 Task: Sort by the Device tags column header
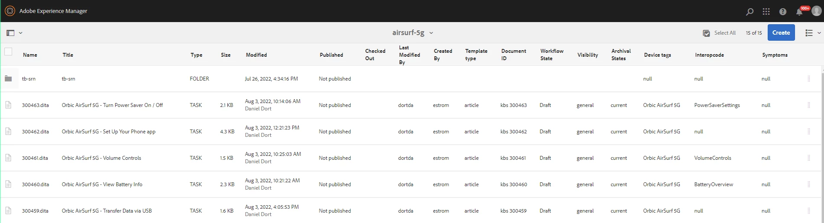pos(657,55)
